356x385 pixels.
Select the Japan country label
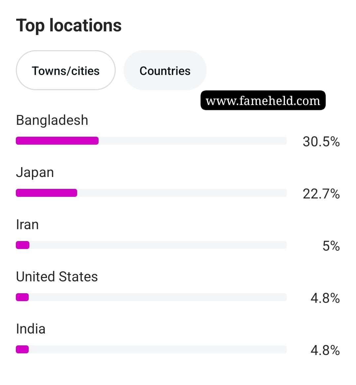[x=35, y=172]
